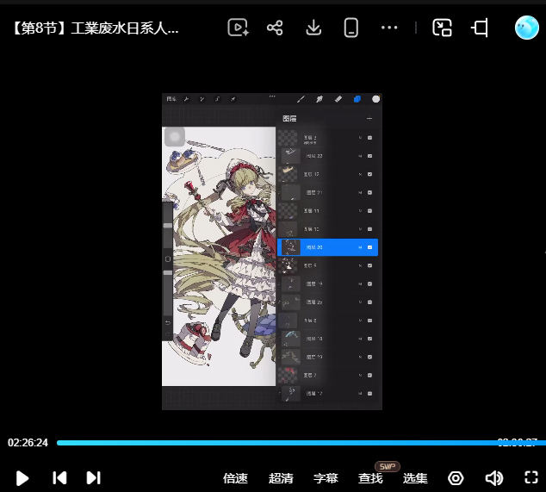Viewport: 546px width, 492px height.
Task: Select the Procreate paint brush tool
Action: coord(301,99)
